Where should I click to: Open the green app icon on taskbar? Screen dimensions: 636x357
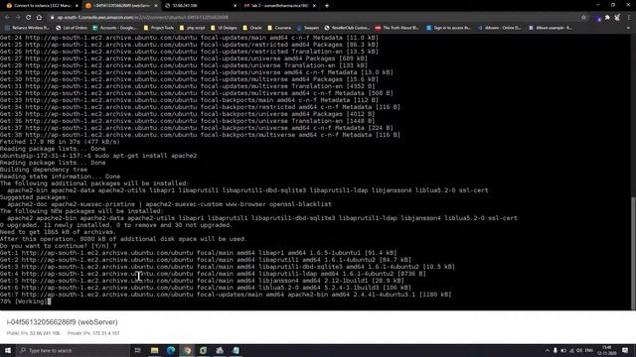point(203,350)
